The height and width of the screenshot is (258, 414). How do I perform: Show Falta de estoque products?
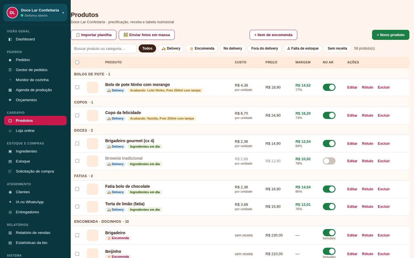tap(303, 48)
